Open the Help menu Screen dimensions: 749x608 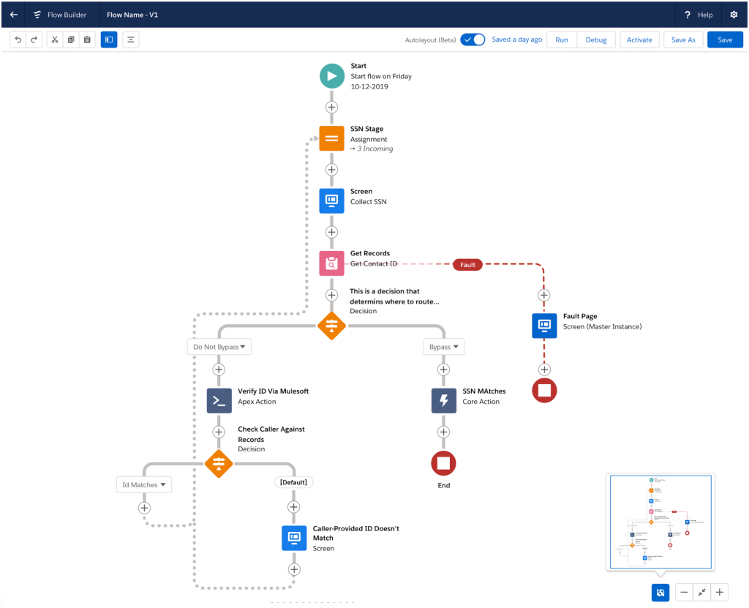click(x=699, y=15)
